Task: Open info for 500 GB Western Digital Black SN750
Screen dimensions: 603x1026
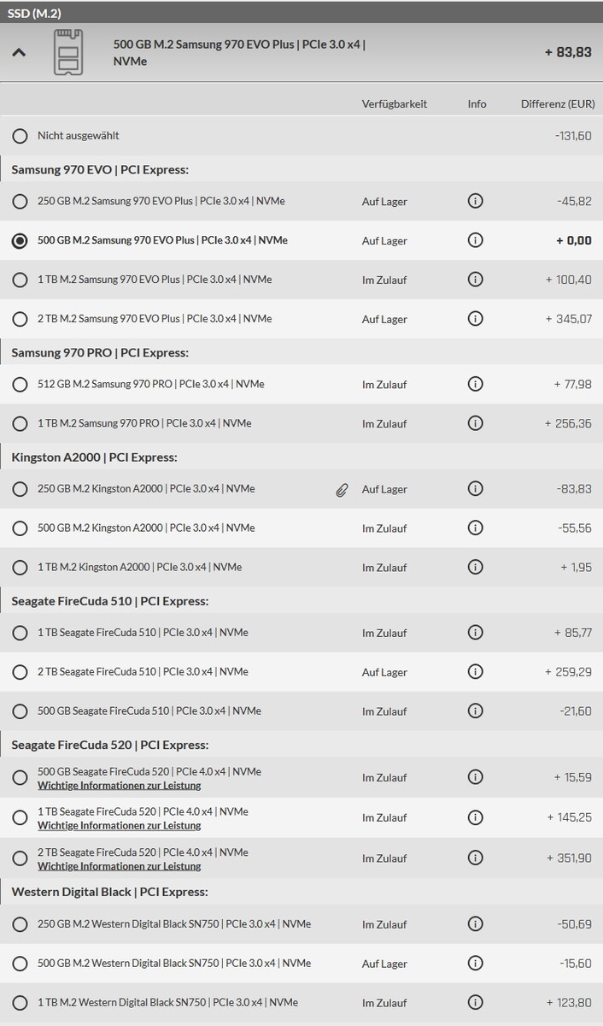Action: tap(476, 964)
